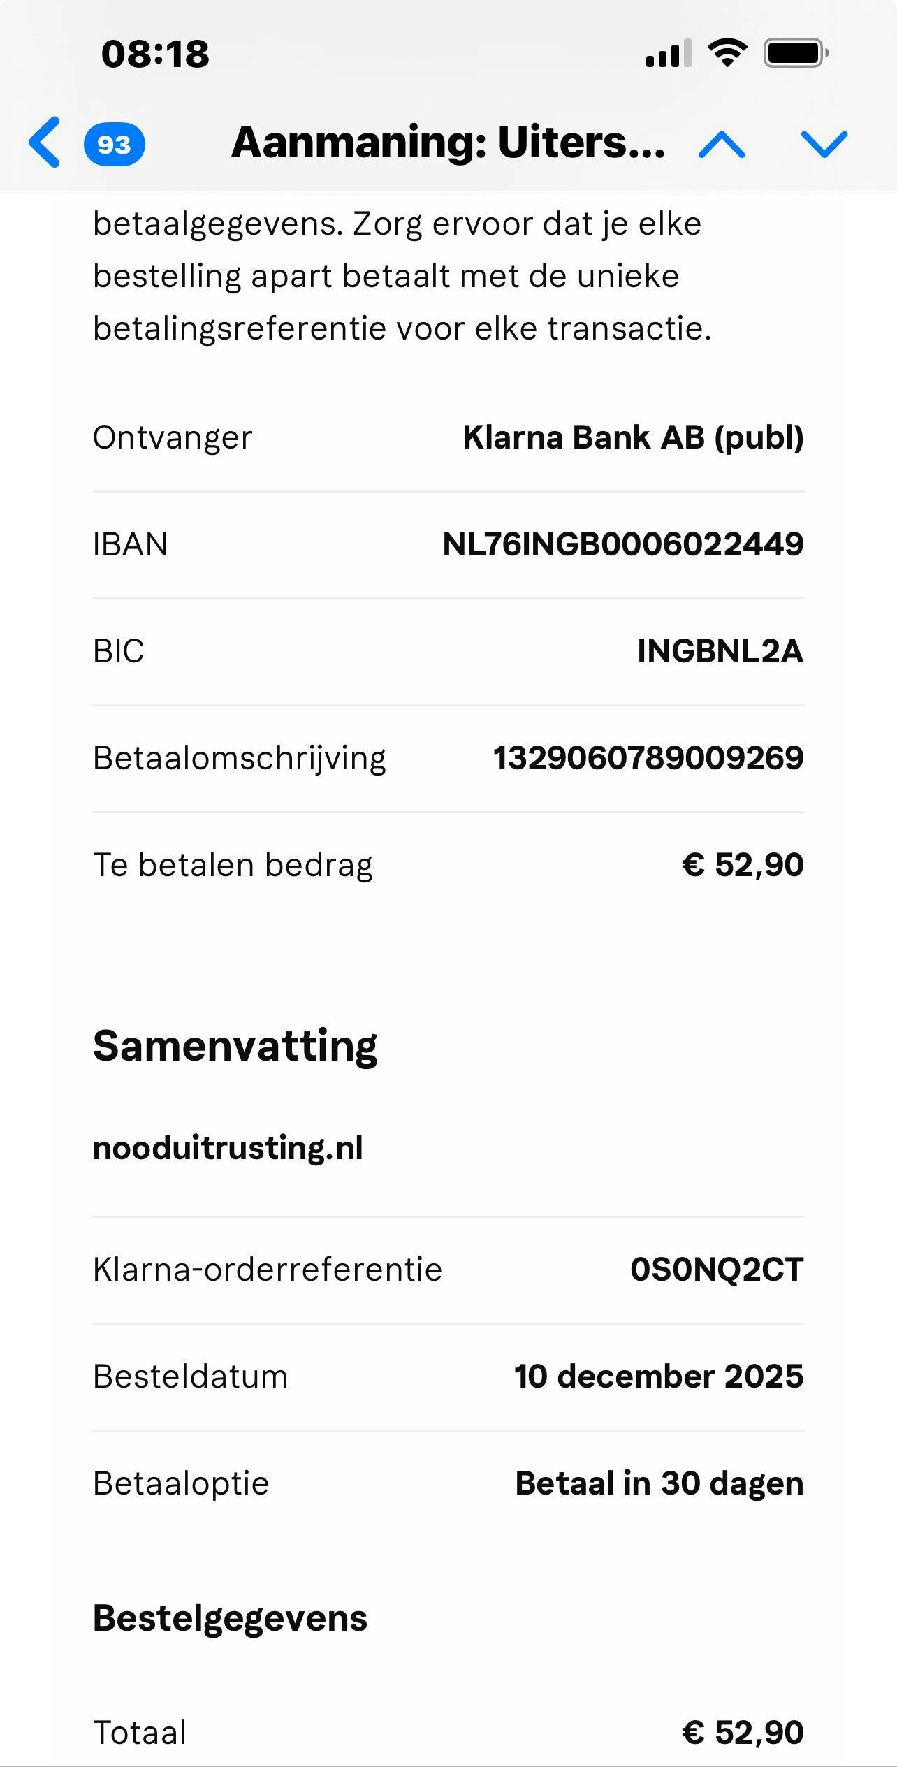Tap the Wi-Fi status icon
Screen dimensions: 897x1767
pyautogui.click(x=727, y=53)
